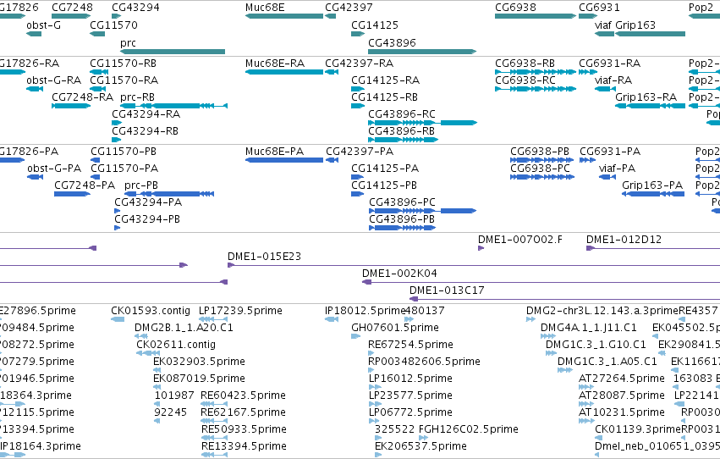The image size is (720, 459).
Task: Select the CG7248-RA transcript label
Action: point(83,97)
